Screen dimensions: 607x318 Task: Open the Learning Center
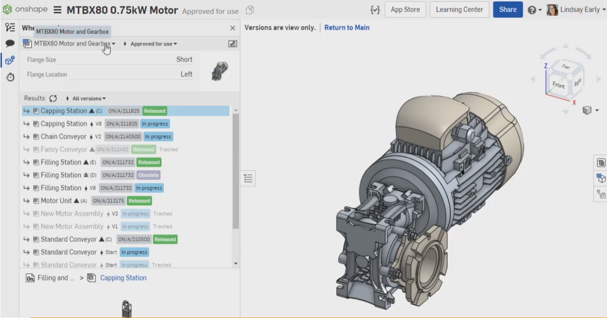[459, 10]
